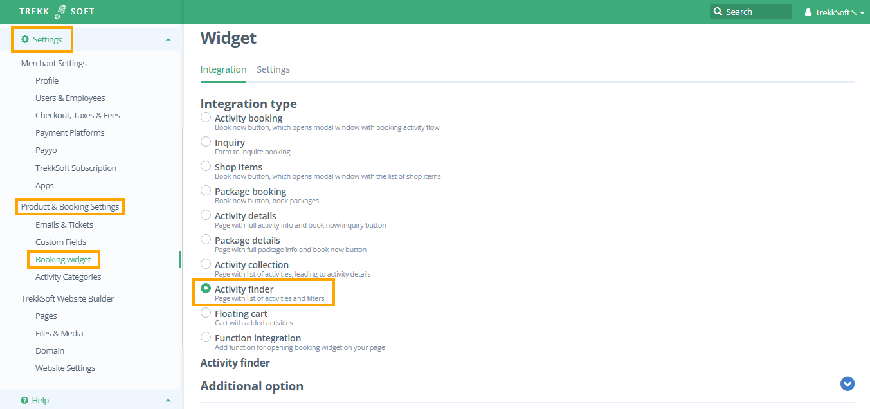
Task: Select the Package booking radio button
Action: tap(206, 190)
